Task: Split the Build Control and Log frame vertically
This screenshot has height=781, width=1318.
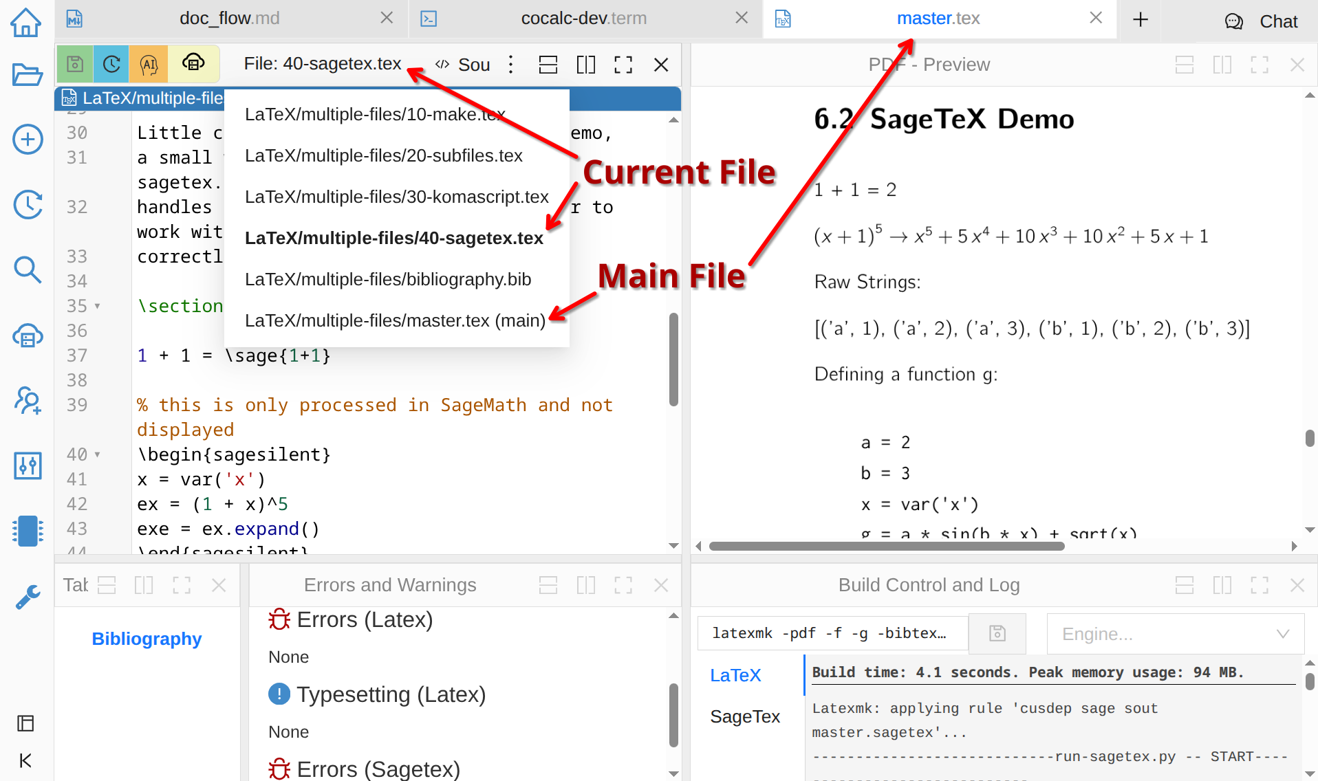Action: [1222, 585]
